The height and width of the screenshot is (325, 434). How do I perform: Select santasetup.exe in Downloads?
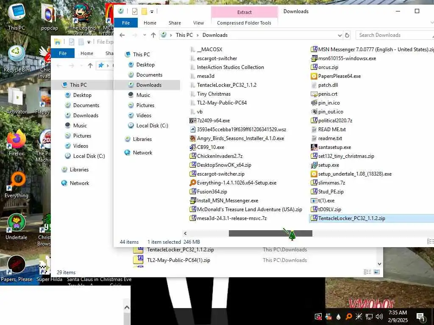[331, 147]
